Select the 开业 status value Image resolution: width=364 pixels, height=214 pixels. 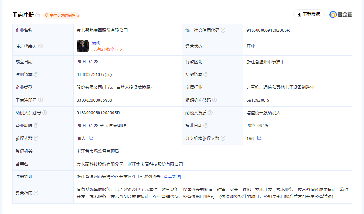click(251, 46)
